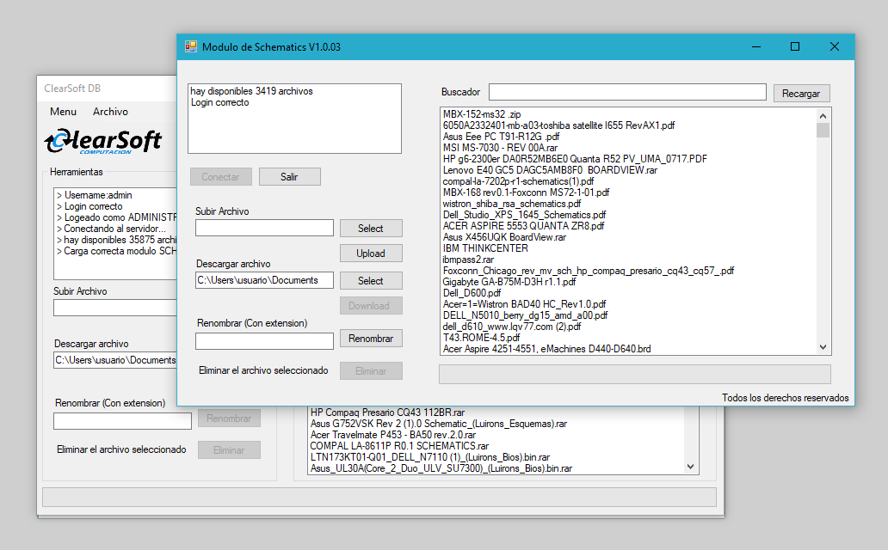This screenshot has height=550, width=888.
Task: Click Select next to the Descargar archivo path
Action: tap(371, 280)
